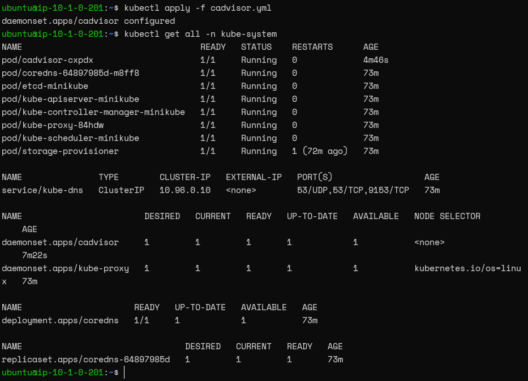
Task: Click the '<none>' node selector of cadvisor daemonset
Action: pos(430,242)
